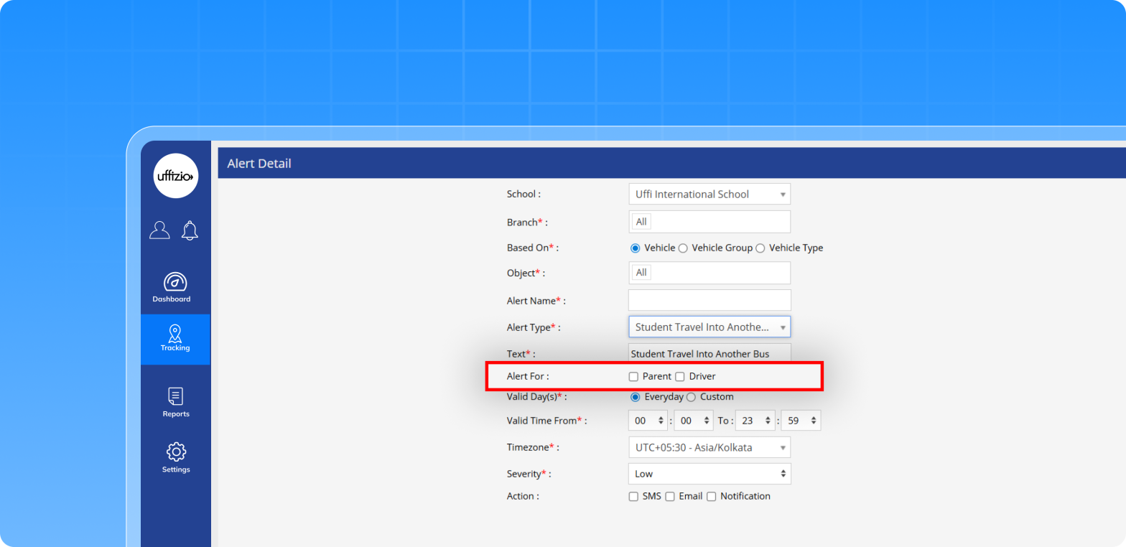Open the Alert Type dropdown
Image resolution: width=1126 pixels, height=547 pixels.
(709, 327)
